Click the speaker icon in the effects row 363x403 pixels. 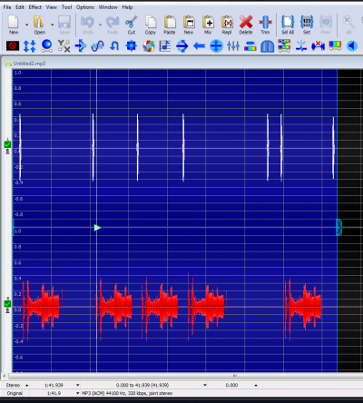coord(351,46)
